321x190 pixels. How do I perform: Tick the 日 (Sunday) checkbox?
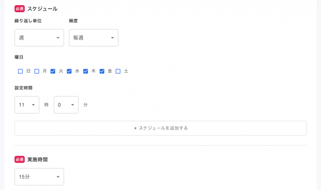(x=21, y=71)
